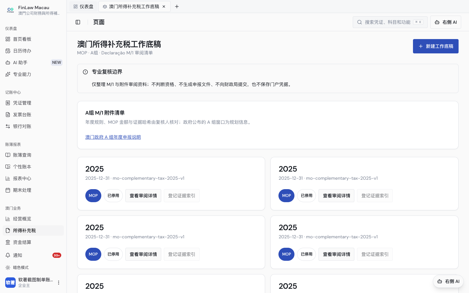Click the 新建工作底稿 button
Viewport: 469px width, 293px height.
click(436, 46)
